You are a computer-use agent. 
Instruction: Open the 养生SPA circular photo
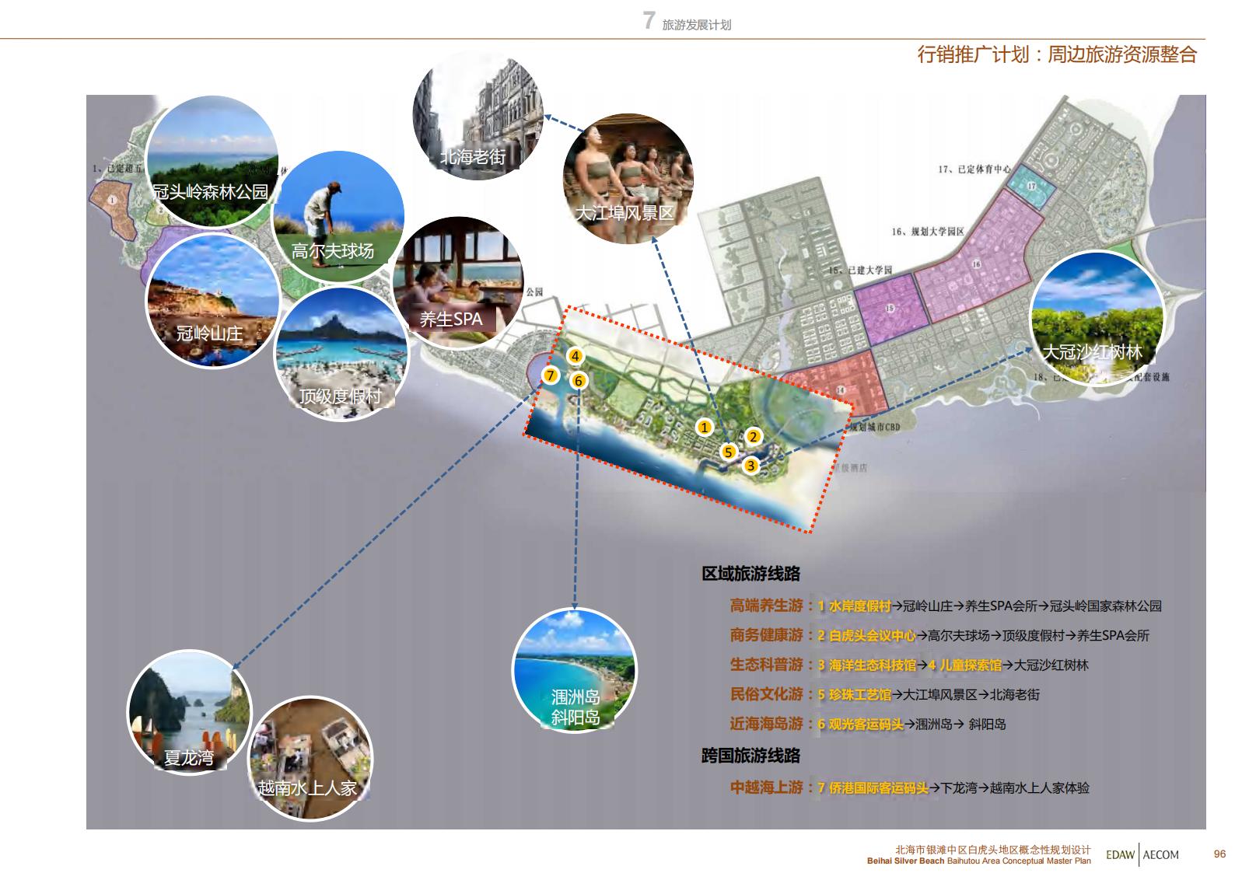pyautogui.click(x=458, y=283)
